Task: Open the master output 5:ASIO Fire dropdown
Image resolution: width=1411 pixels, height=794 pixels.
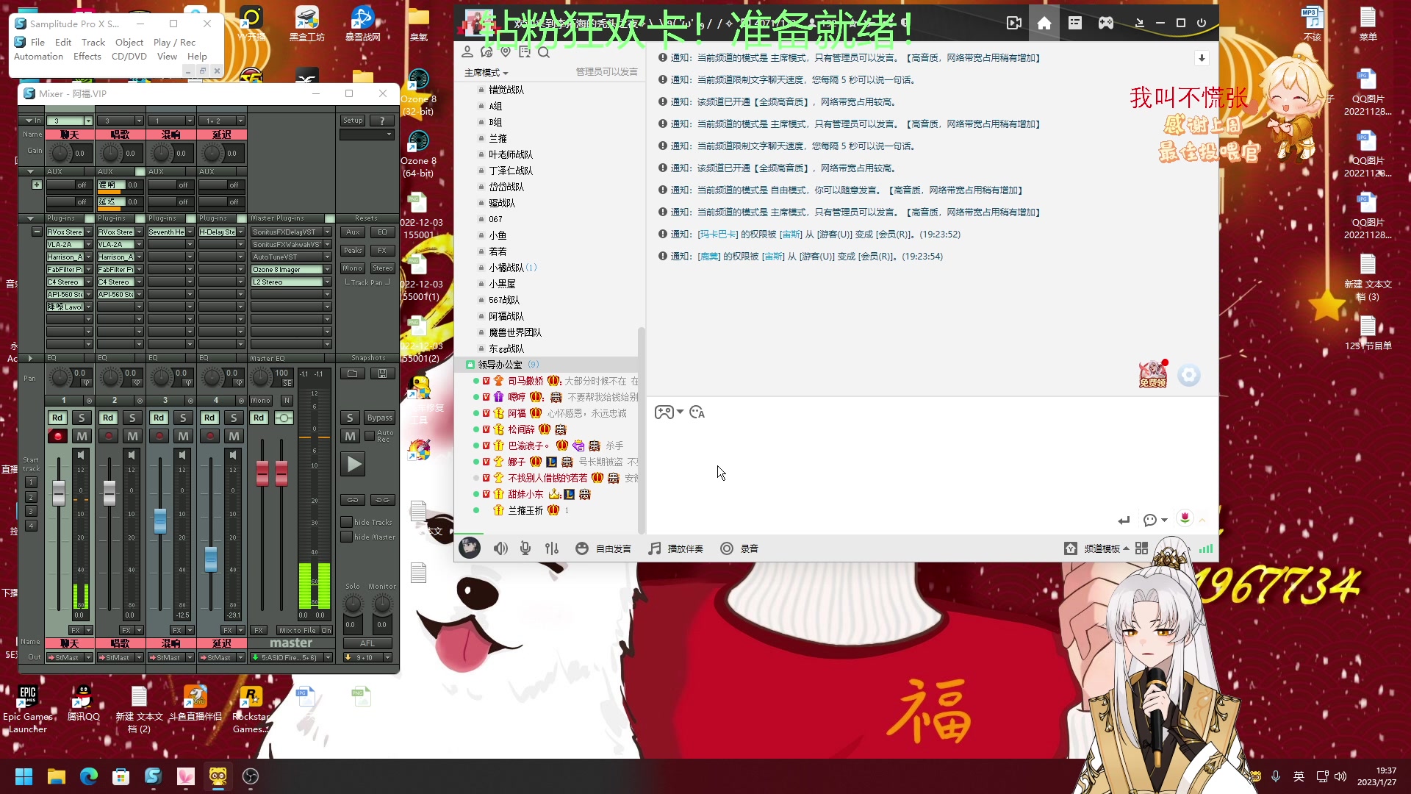Action: pyautogui.click(x=328, y=657)
